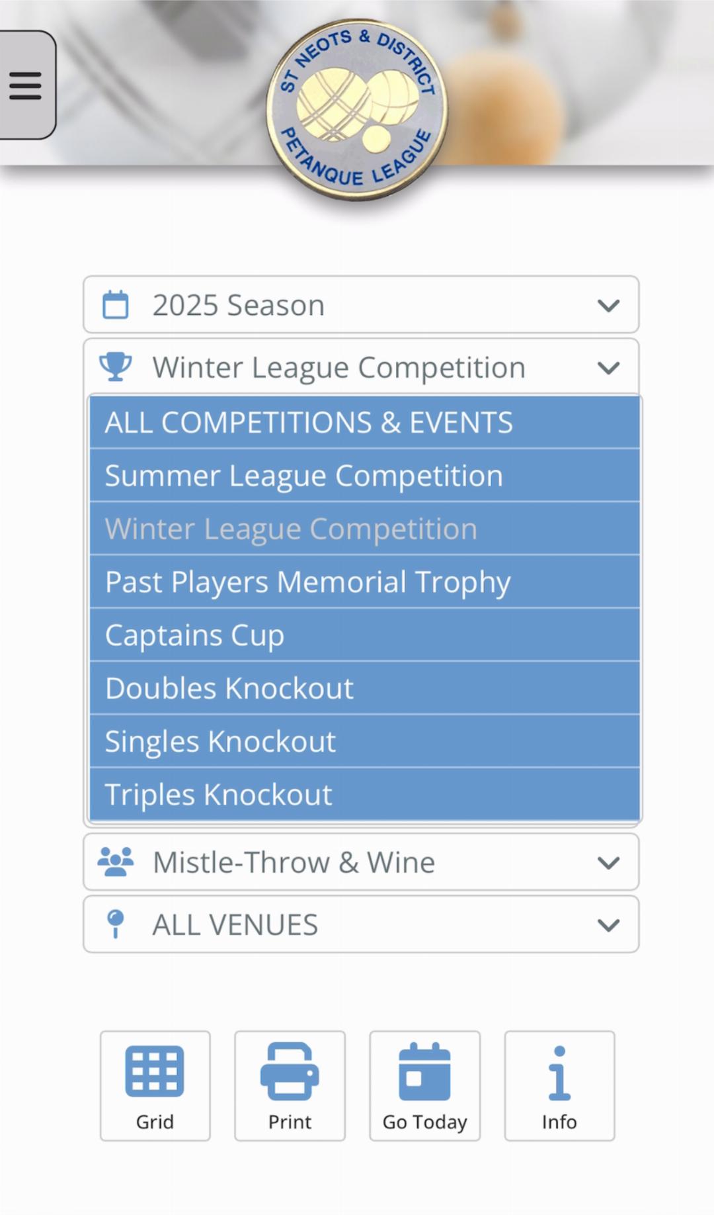Click the trophy icon in competition selector

click(x=116, y=367)
